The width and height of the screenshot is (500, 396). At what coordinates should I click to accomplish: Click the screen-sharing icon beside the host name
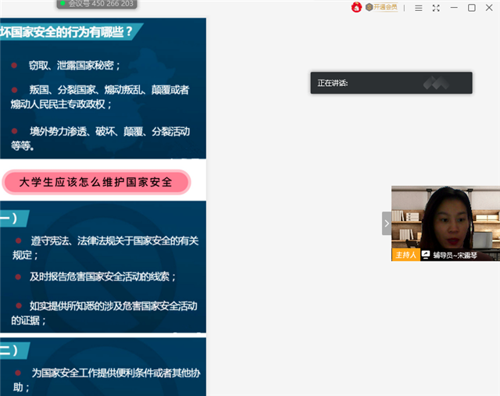point(426,255)
